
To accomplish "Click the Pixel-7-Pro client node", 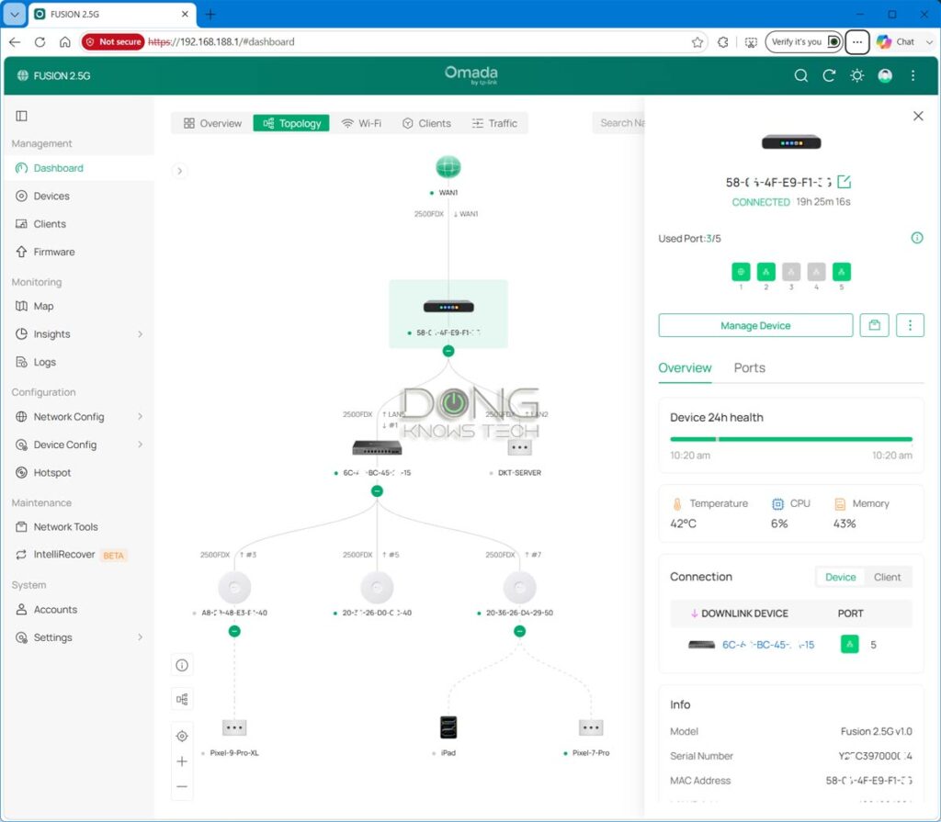I will (591, 727).
